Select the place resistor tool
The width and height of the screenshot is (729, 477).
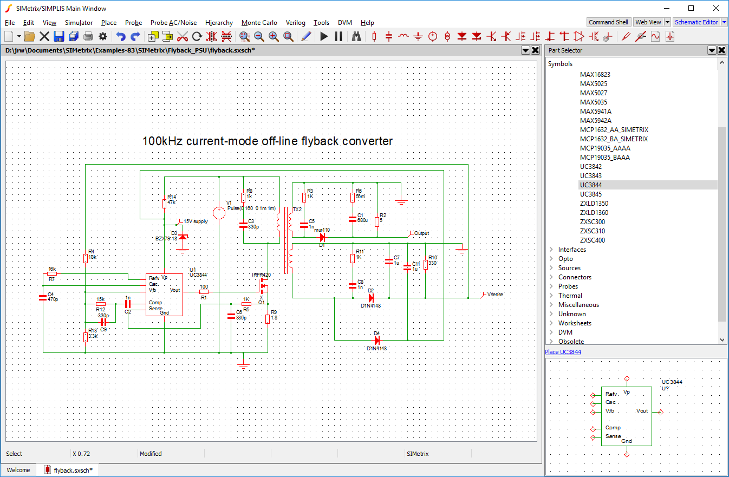tap(374, 36)
